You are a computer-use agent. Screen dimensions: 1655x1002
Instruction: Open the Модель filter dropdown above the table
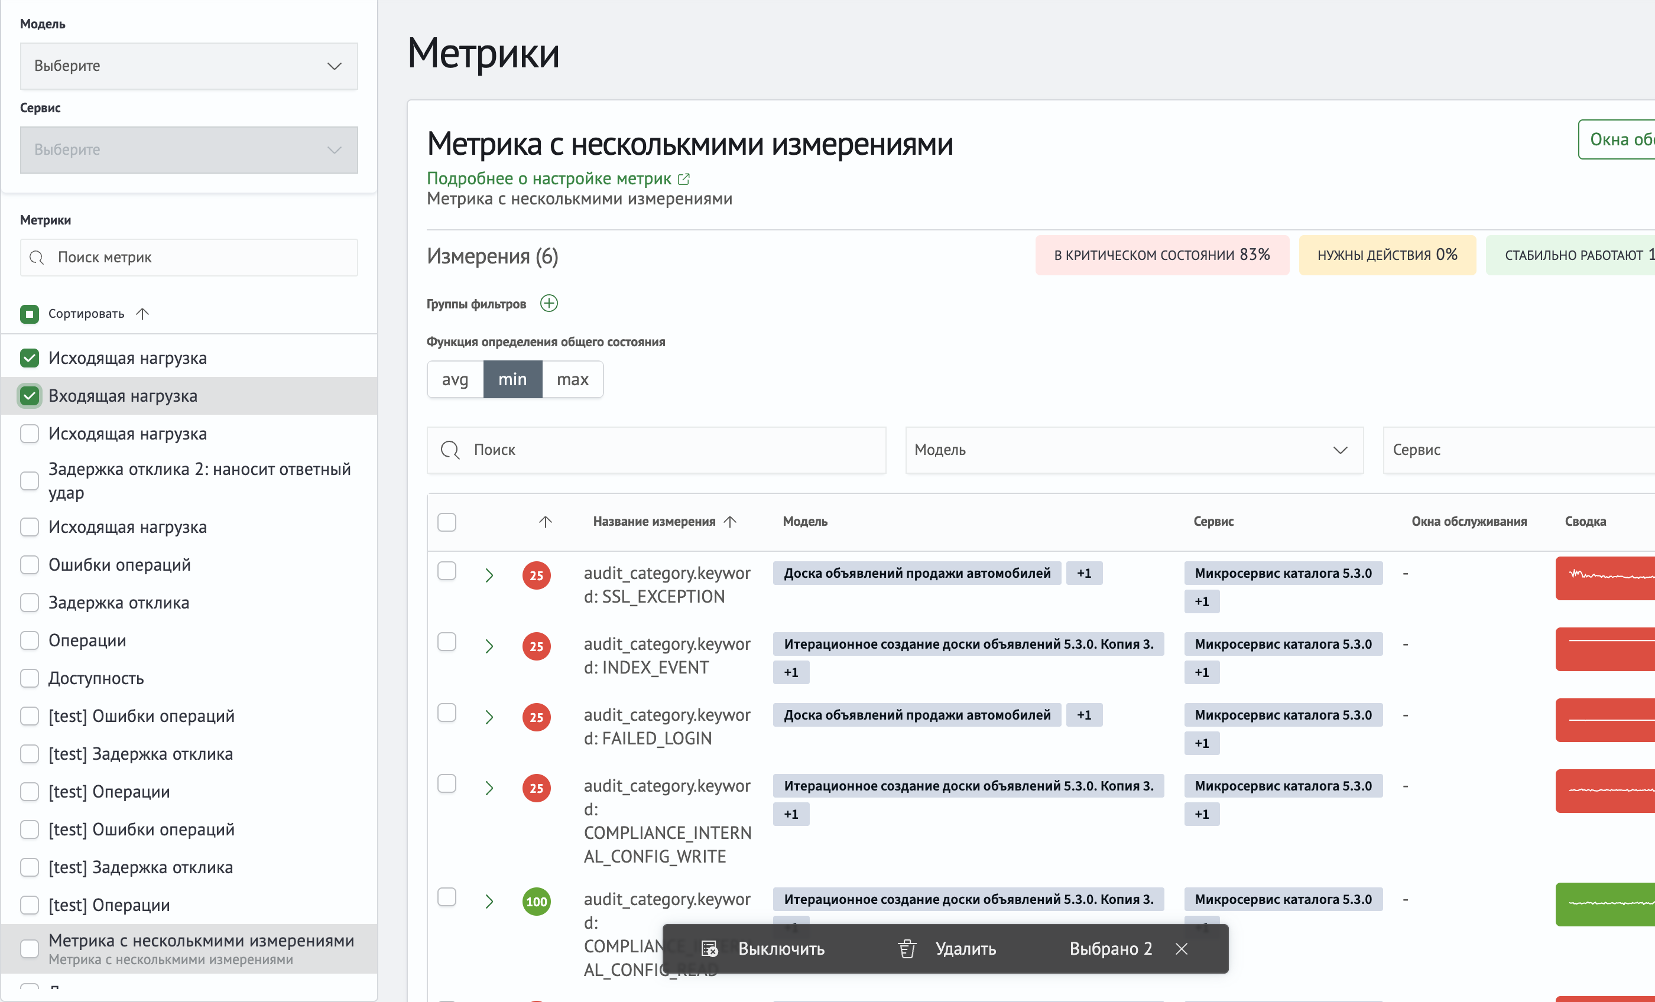1134,450
